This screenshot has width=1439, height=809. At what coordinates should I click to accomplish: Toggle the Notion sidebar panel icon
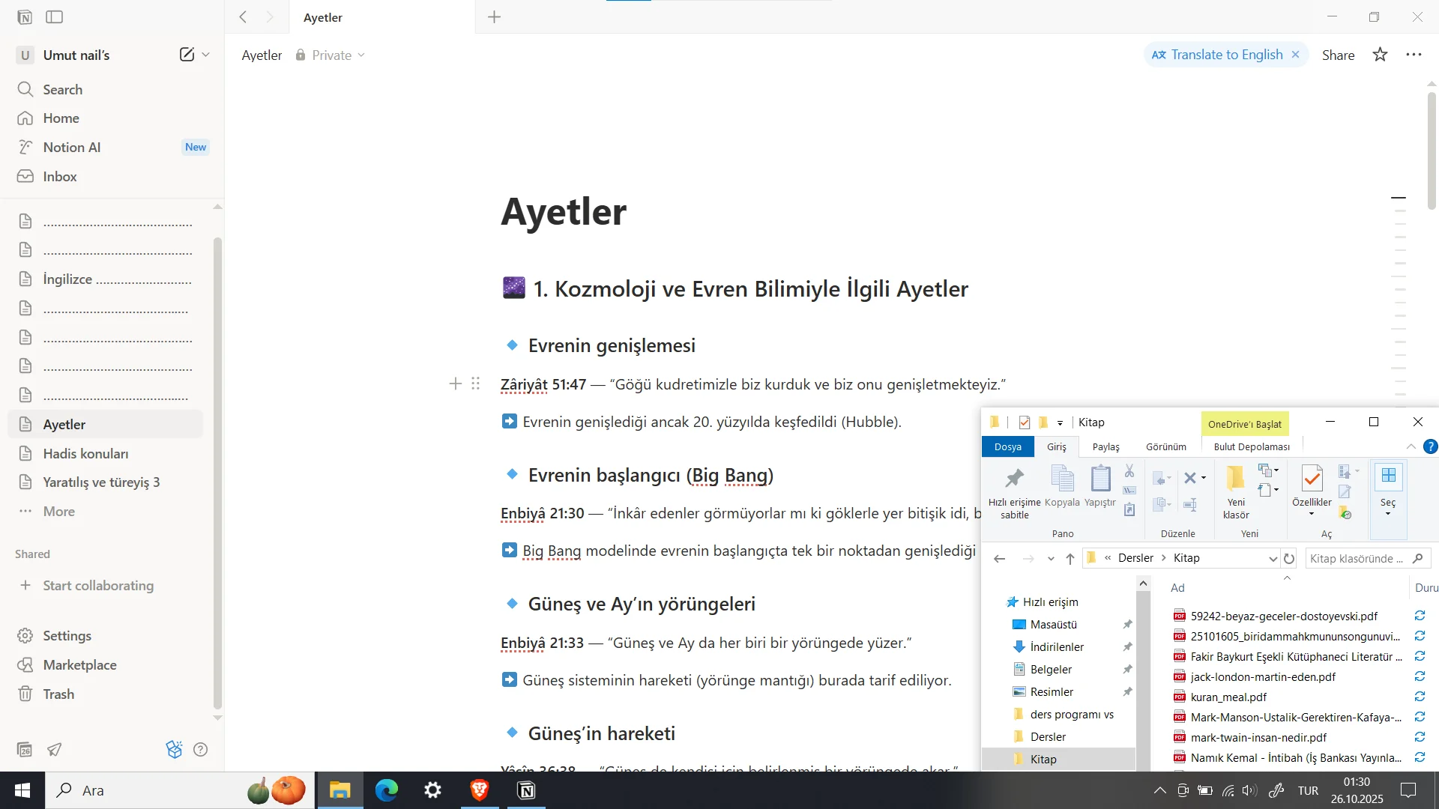coord(54,16)
